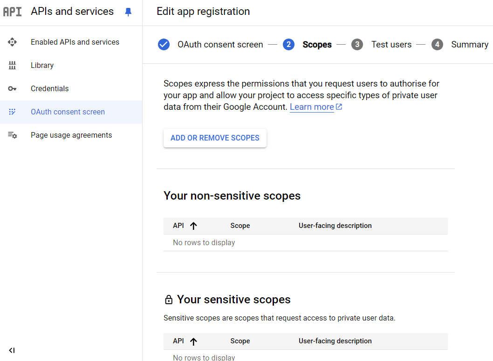The image size is (493, 361).
Task: Click the Edit app registration heading
Action: (203, 12)
